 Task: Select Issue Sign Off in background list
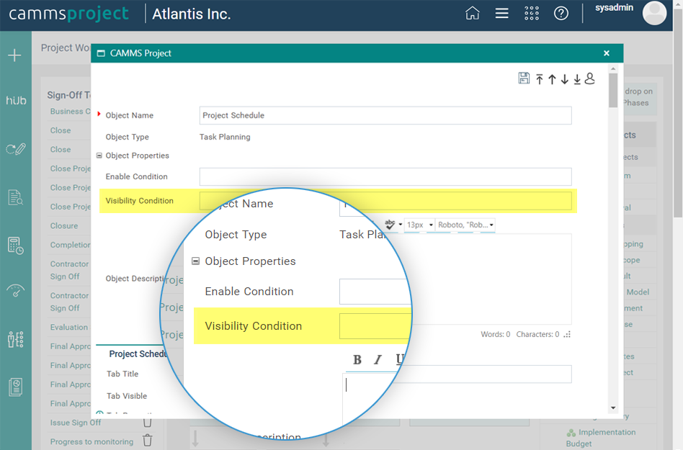point(76,423)
